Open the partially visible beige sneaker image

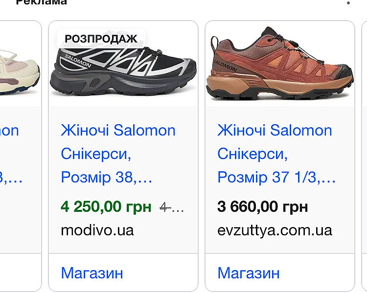(20, 71)
